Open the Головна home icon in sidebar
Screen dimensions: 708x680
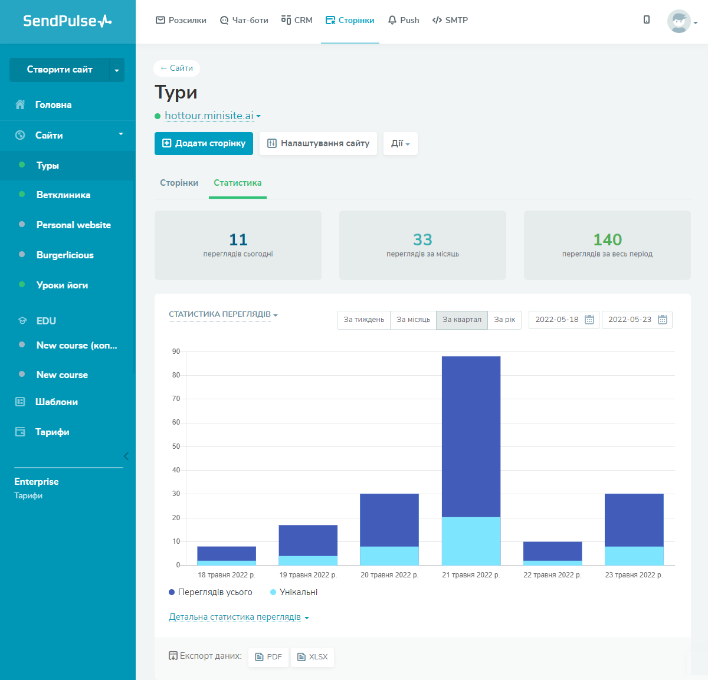[x=20, y=104]
